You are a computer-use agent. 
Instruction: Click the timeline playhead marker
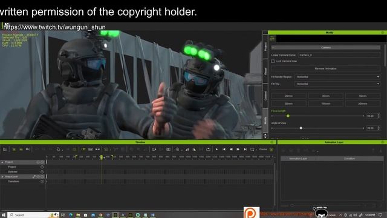tap(101, 157)
